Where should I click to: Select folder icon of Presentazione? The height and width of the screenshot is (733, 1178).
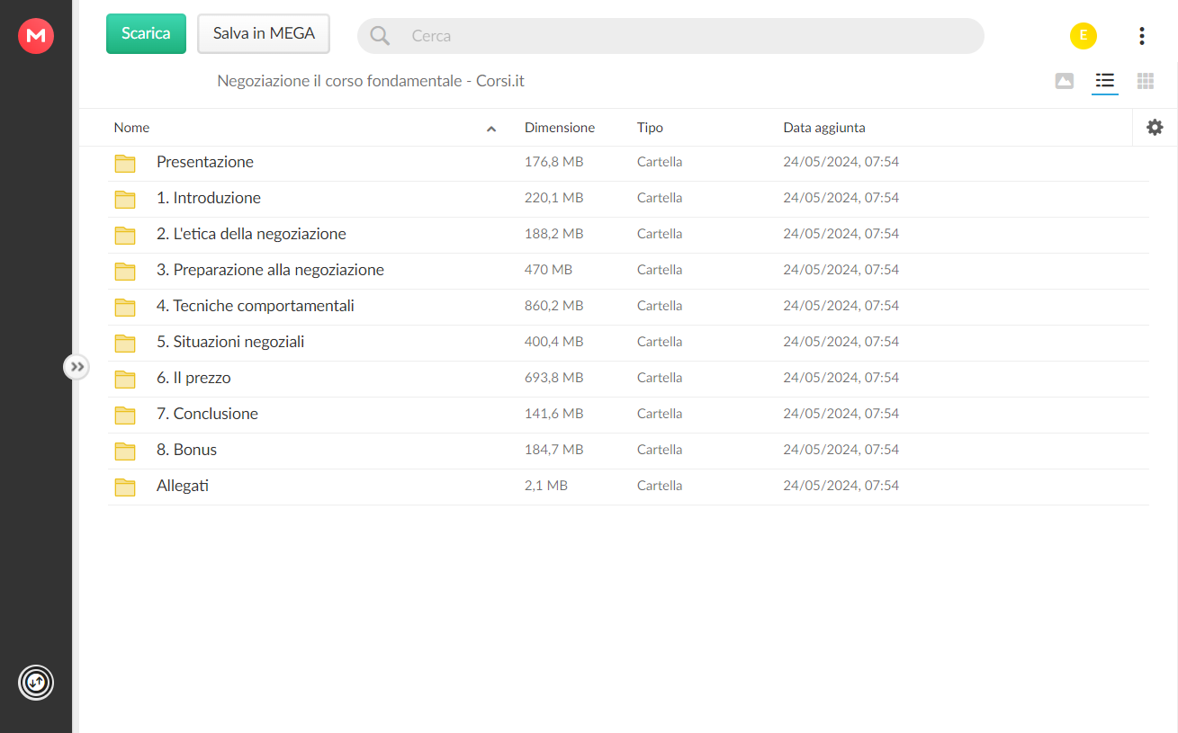[125, 163]
